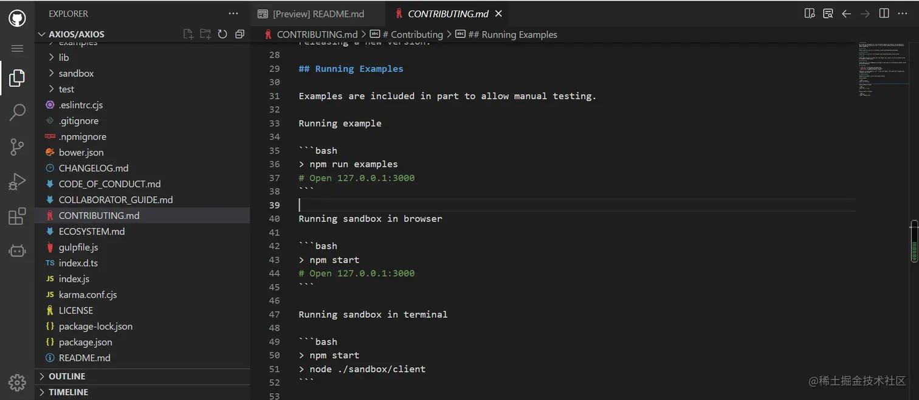This screenshot has width=919, height=400.
Task: Click line 37 '# Open 127.0.0.1:3000' comment
Action: (356, 178)
